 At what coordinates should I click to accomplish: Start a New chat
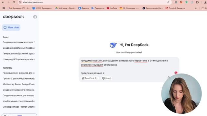pos(11,27)
